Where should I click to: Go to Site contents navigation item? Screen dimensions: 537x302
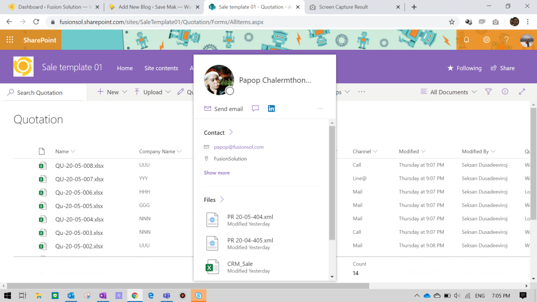(161, 68)
